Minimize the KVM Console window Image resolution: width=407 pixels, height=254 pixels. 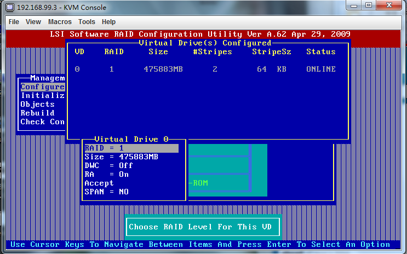point(354,5)
